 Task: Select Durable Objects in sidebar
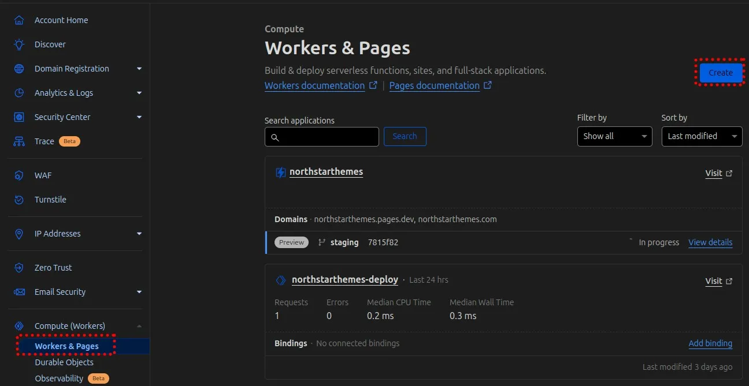point(64,362)
